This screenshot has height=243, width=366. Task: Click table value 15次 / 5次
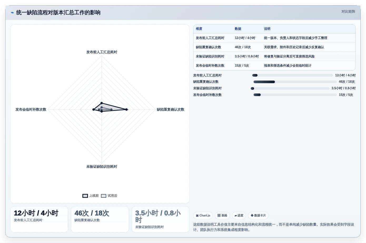click(x=242, y=66)
